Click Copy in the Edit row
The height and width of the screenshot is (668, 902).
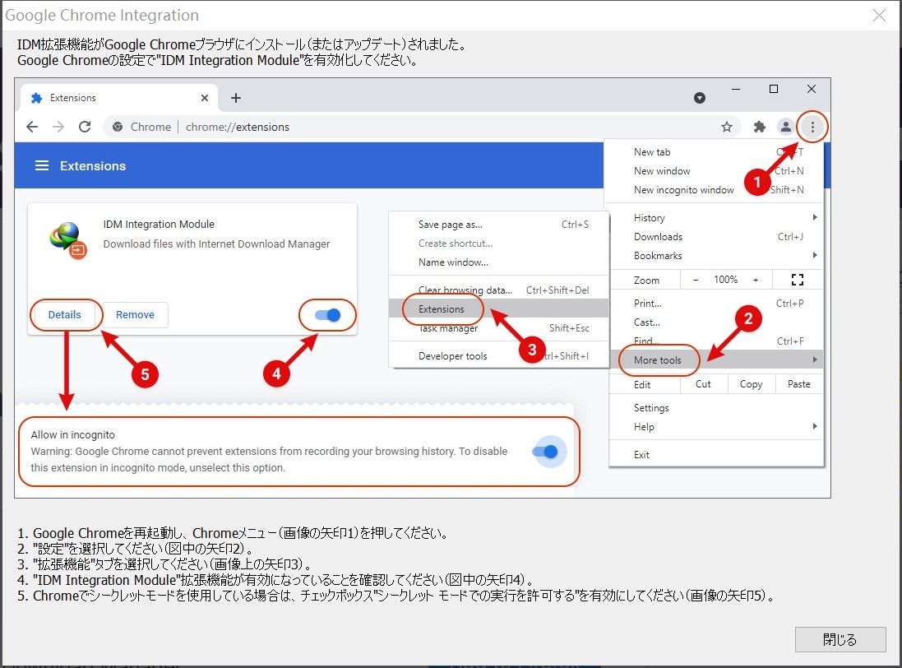point(751,383)
